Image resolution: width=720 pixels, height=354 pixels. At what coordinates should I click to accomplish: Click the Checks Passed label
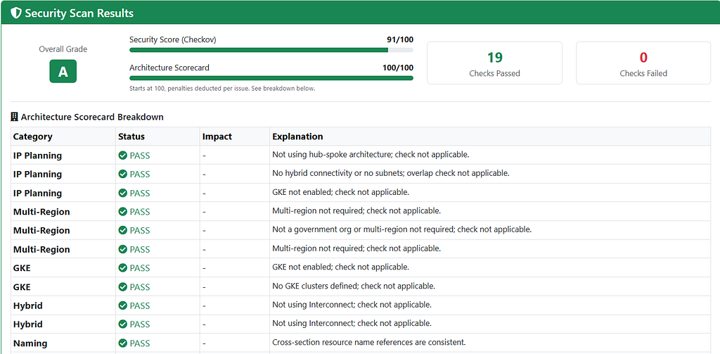(494, 73)
